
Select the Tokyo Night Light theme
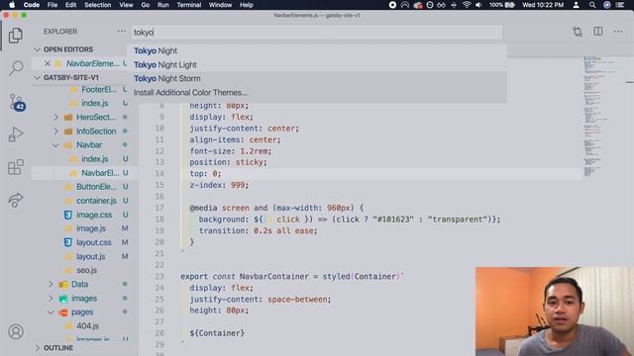point(317,64)
